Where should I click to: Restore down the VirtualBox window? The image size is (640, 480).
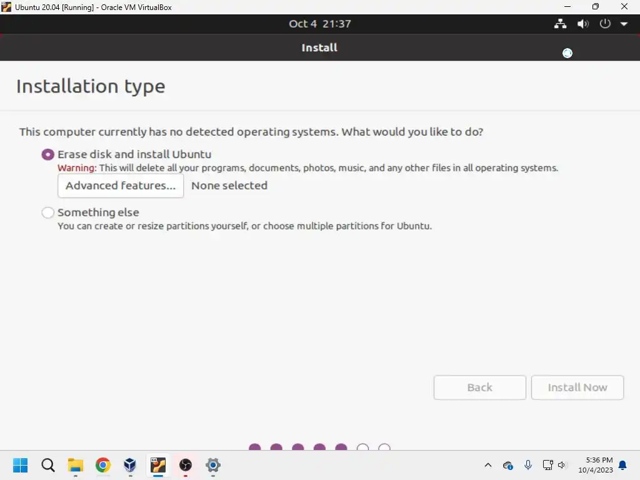596,6
